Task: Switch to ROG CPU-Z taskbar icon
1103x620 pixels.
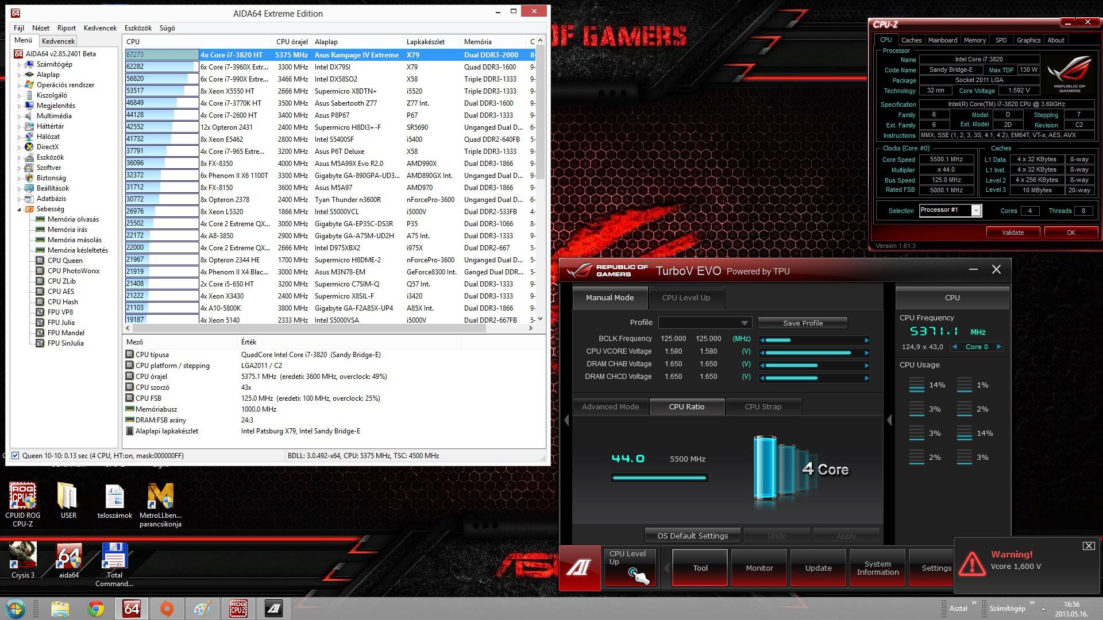Action: (x=238, y=609)
